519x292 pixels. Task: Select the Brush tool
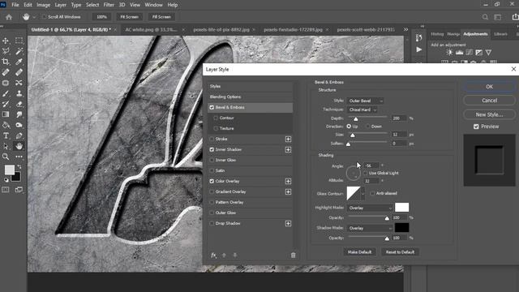pyautogui.click(x=6, y=93)
